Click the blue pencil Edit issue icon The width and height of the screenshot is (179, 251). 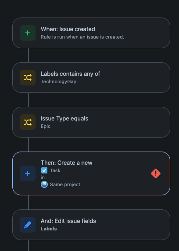click(x=28, y=225)
